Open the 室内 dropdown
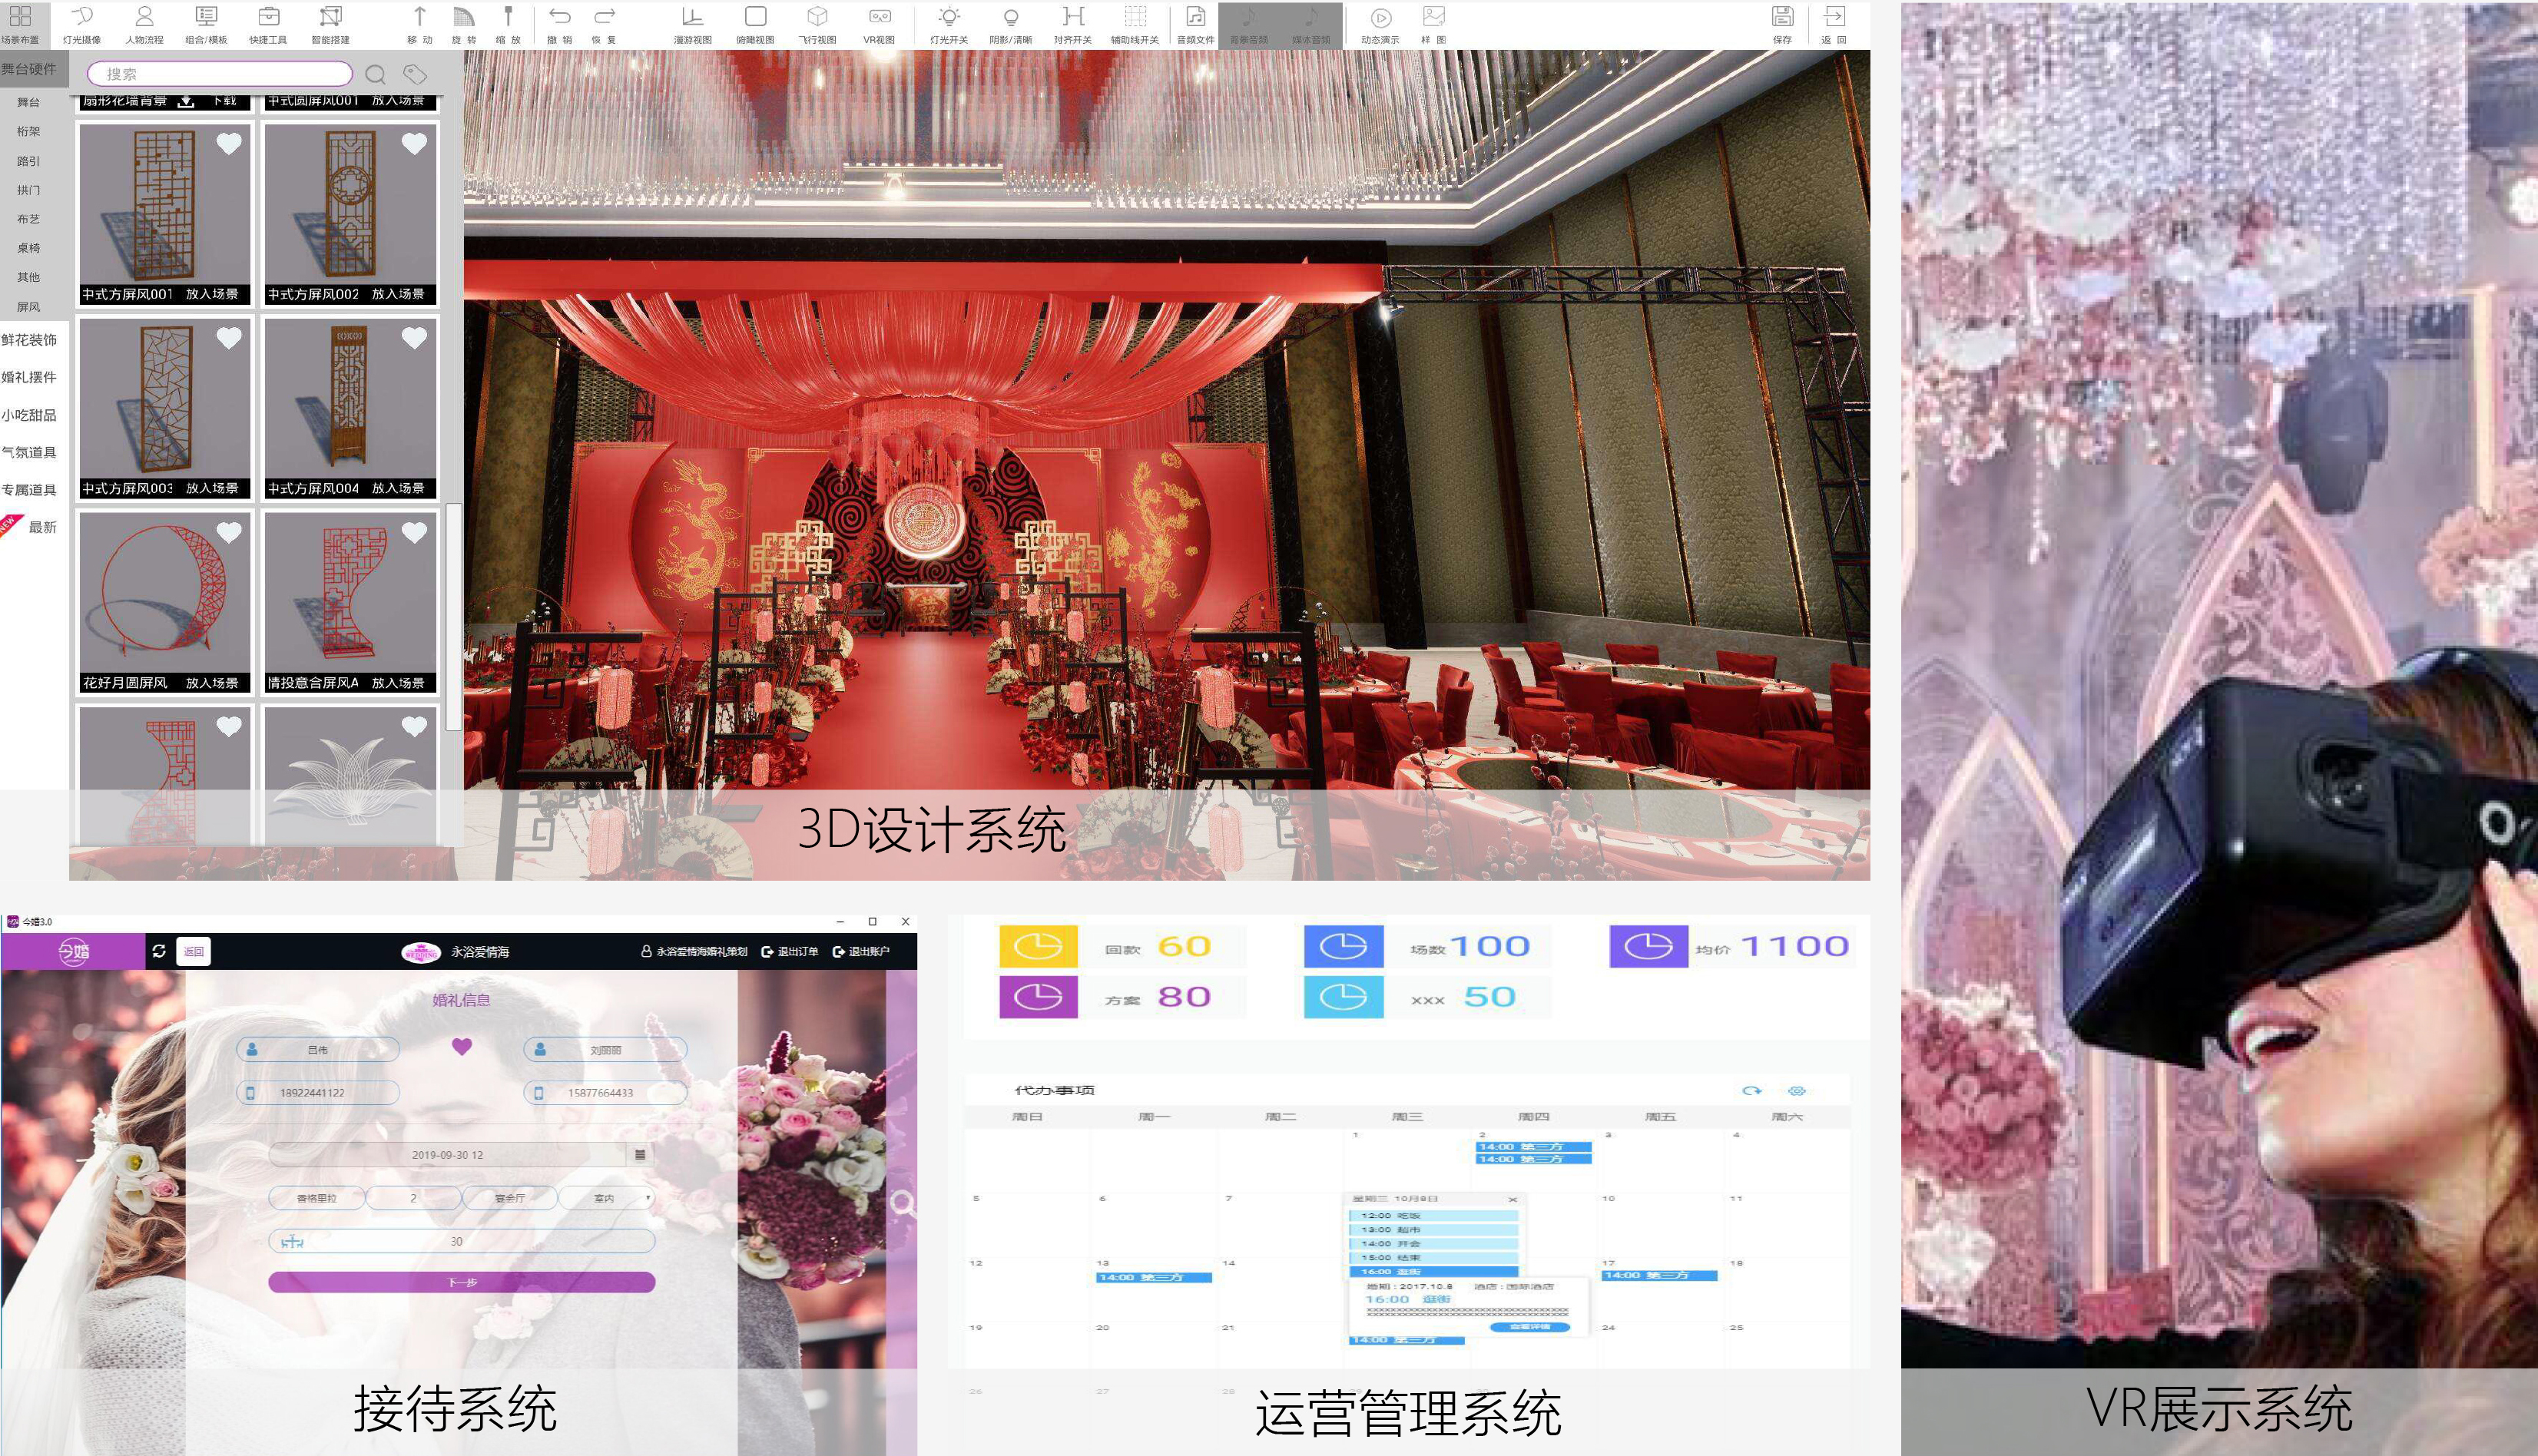Image resolution: width=2538 pixels, height=1456 pixels. 606,1198
